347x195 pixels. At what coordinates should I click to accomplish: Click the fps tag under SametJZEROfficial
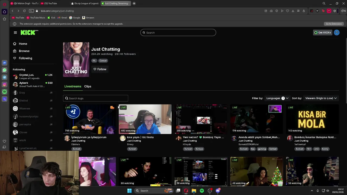(x=253, y=149)
